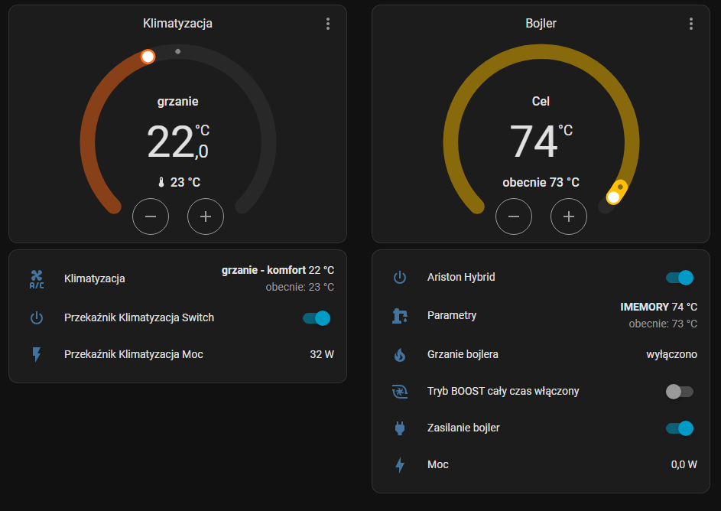This screenshot has width=721, height=511.
Task: Click the plug icon for Zasilanie bojler
Action: tap(400, 428)
